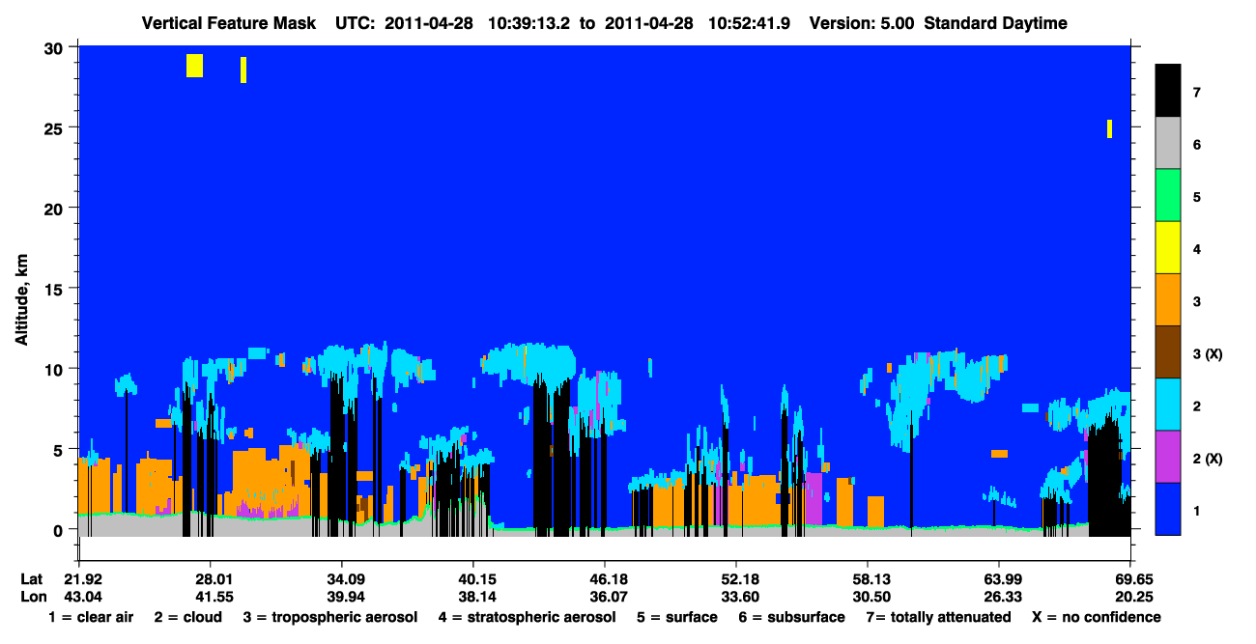Click the longitude value '36.07'
1256x644 pixels.
[x=604, y=597]
